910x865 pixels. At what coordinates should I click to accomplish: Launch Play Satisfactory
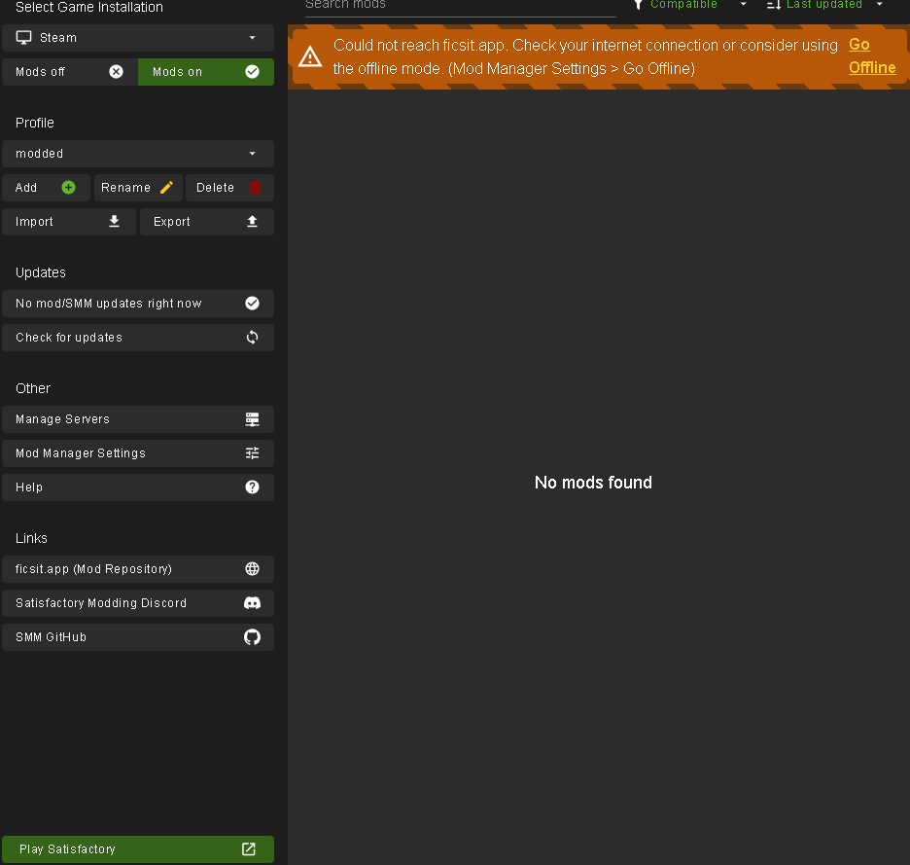[138, 849]
